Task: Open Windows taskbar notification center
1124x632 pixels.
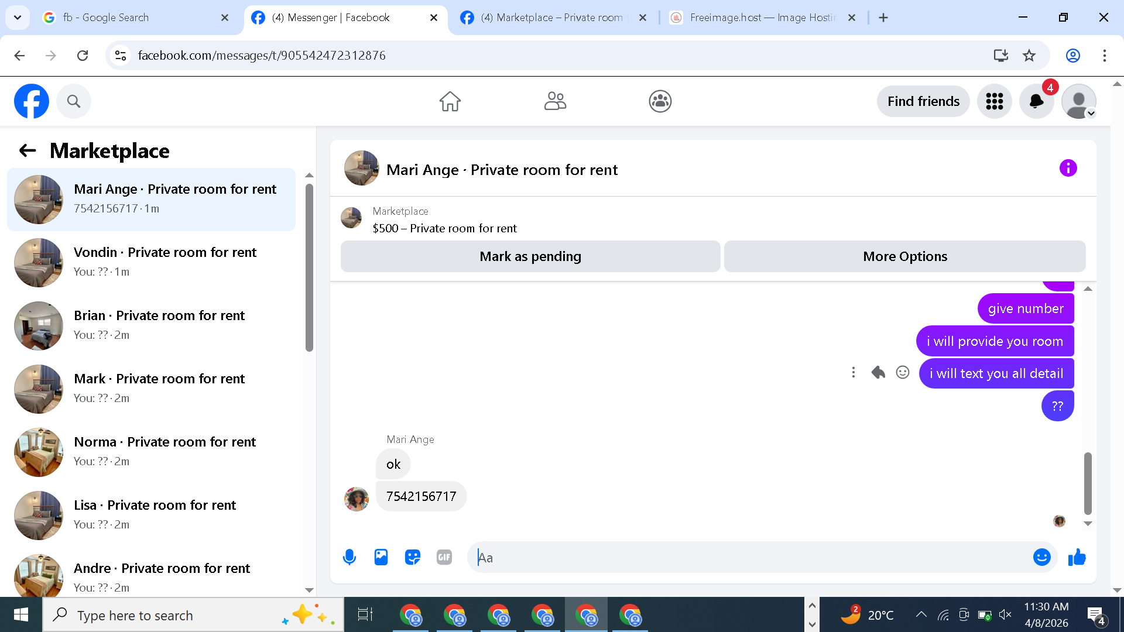Action: tap(1096, 615)
